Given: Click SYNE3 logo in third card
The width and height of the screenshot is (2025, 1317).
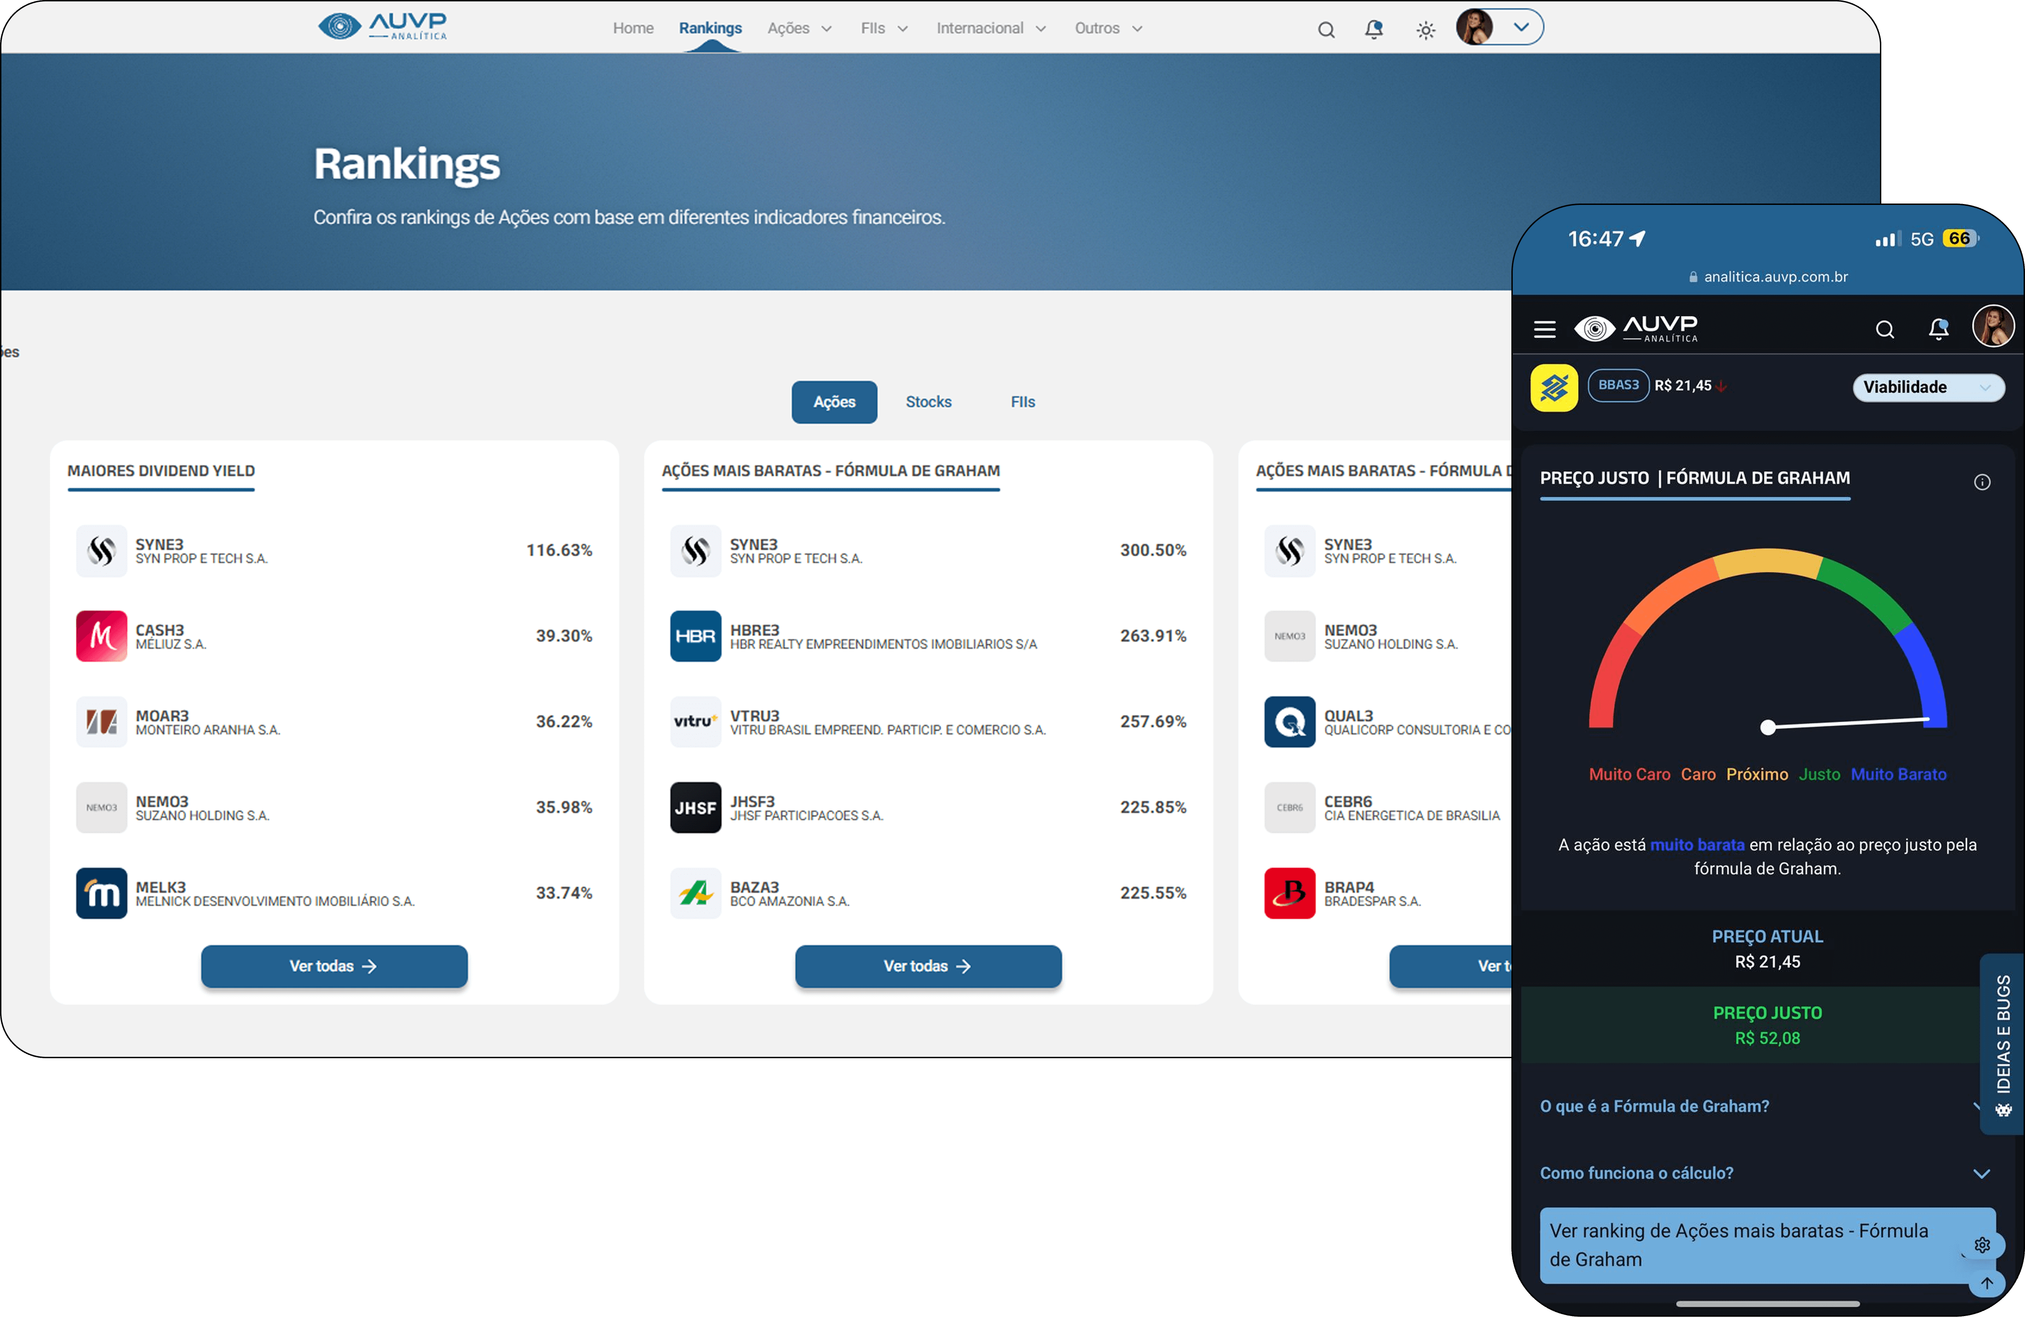Looking at the screenshot, I should pos(1290,550).
